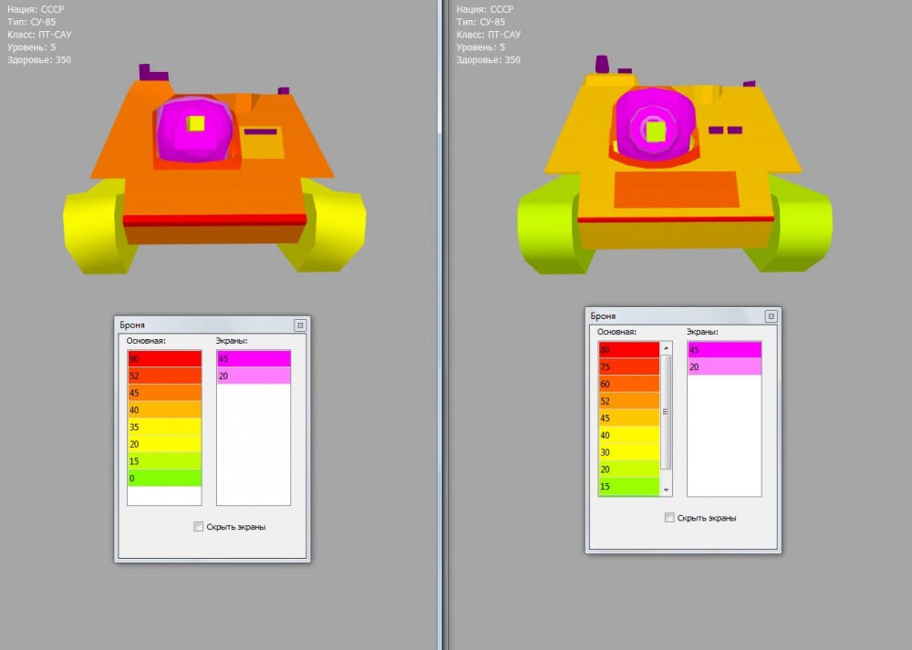Select the red 90 armor swatch
The image size is (912, 650).
click(163, 359)
